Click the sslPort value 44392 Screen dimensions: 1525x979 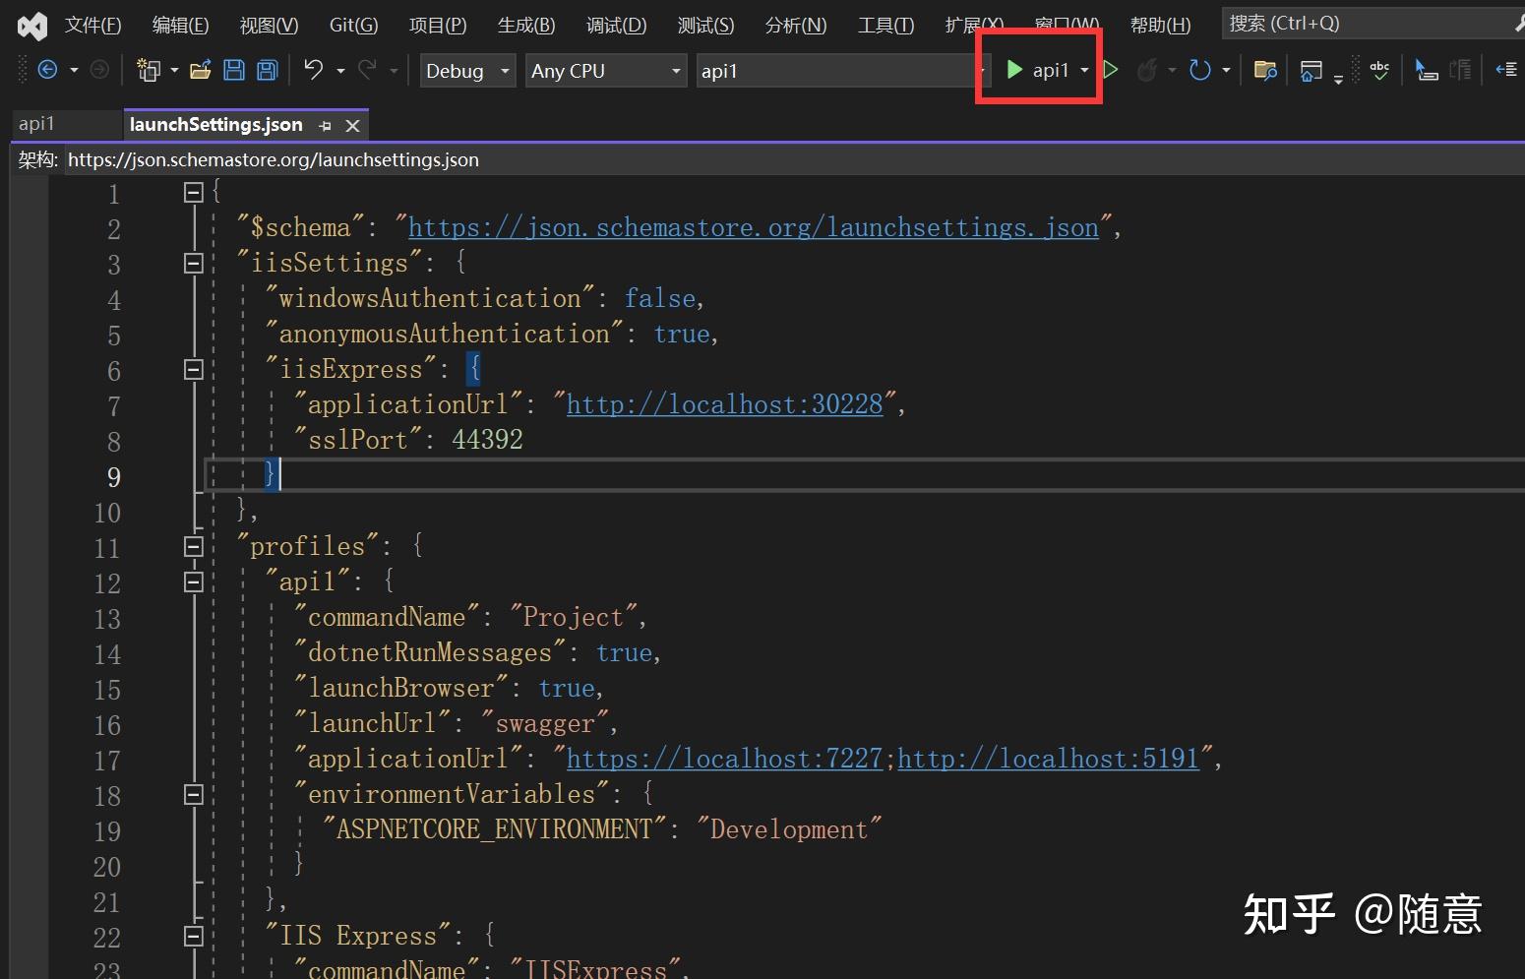point(488,440)
